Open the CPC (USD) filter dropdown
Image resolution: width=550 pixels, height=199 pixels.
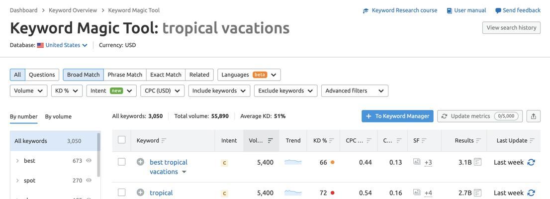163,91
